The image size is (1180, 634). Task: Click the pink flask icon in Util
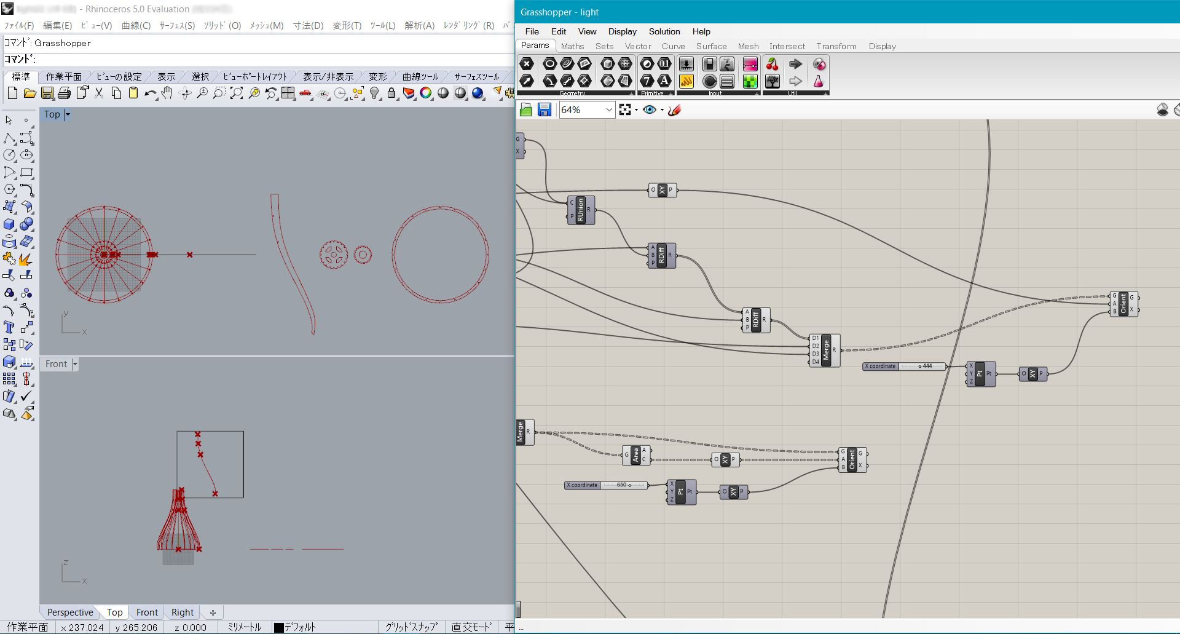click(x=819, y=81)
